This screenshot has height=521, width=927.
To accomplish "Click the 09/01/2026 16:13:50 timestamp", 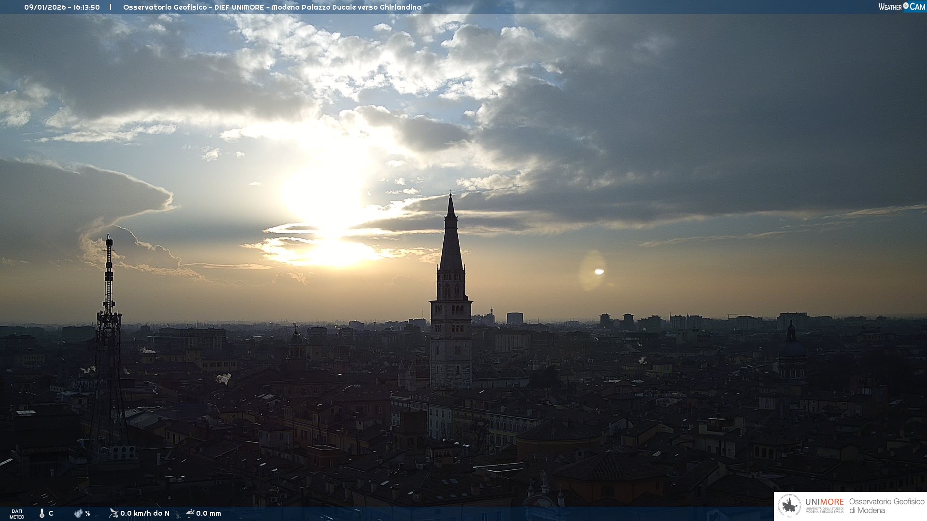I will [62, 7].
